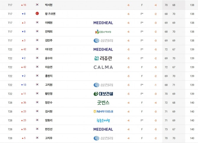Select player name 황민정
This screenshot has height=143, width=198.
pyautogui.click(x=49, y=94)
